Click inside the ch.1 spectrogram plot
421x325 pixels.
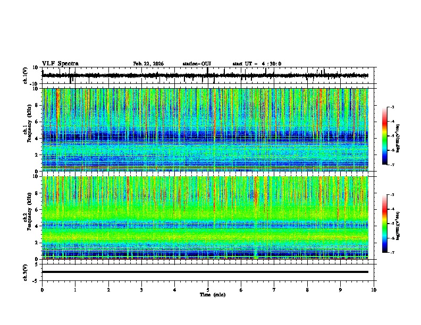pos(205,130)
